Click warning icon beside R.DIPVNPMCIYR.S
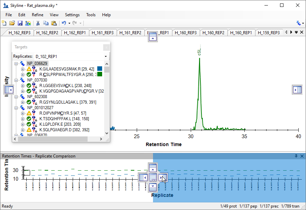 pyautogui.click(x=29, y=113)
